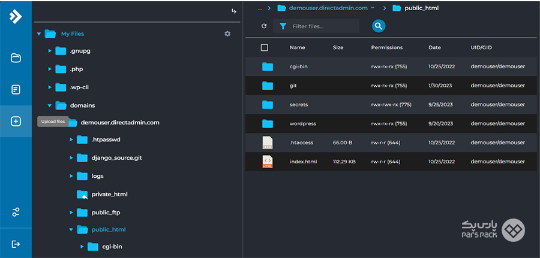Expand the .php folder arrow

(x=50, y=69)
